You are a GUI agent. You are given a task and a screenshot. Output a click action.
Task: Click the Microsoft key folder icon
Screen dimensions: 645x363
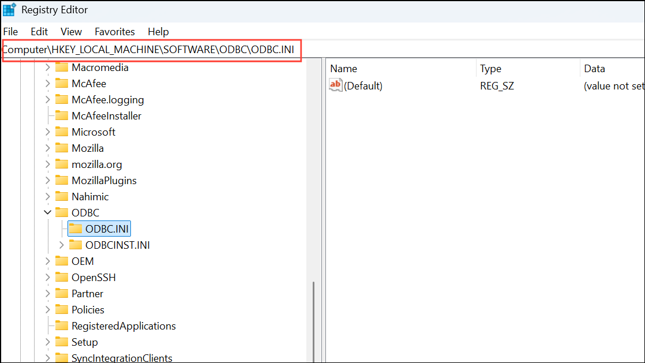tap(62, 132)
